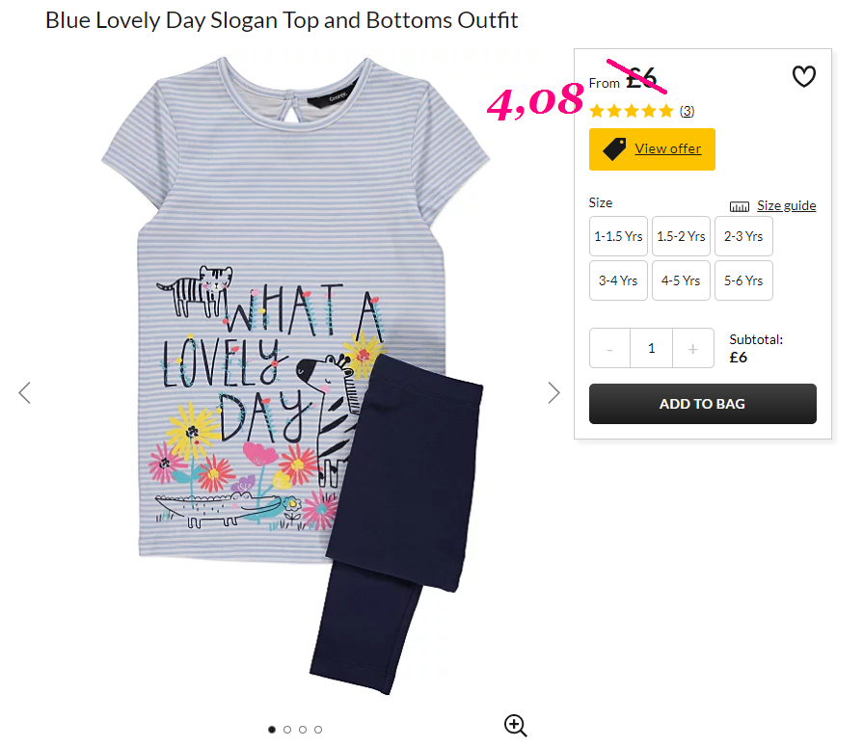Click the magnifier zoom icon below image
The width and height of the screenshot is (863, 747).
[x=516, y=726]
